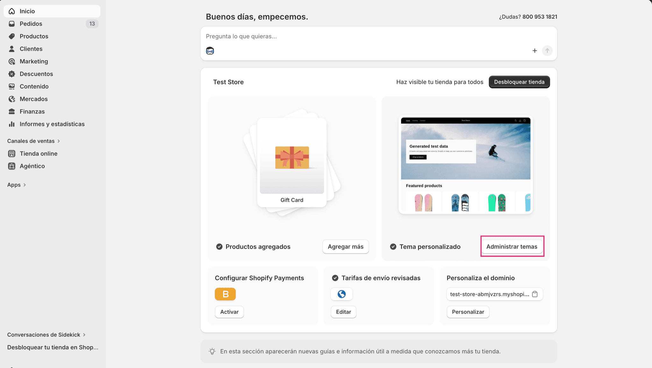The height and width of the screenshot is (368, 652).
Task: Click the send arrow icon in prompt box
Action: tap(547, 51)
